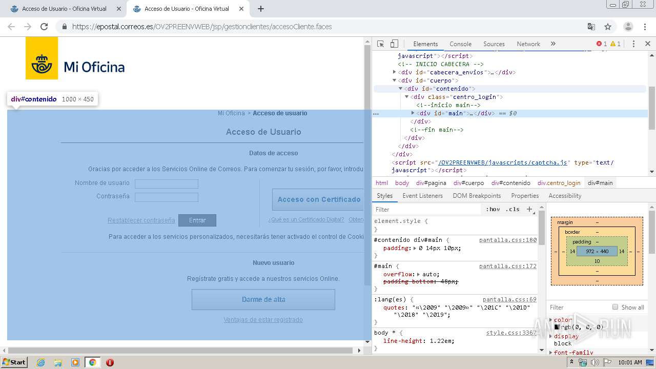Expand the computed color property

(x=551, y=320)
